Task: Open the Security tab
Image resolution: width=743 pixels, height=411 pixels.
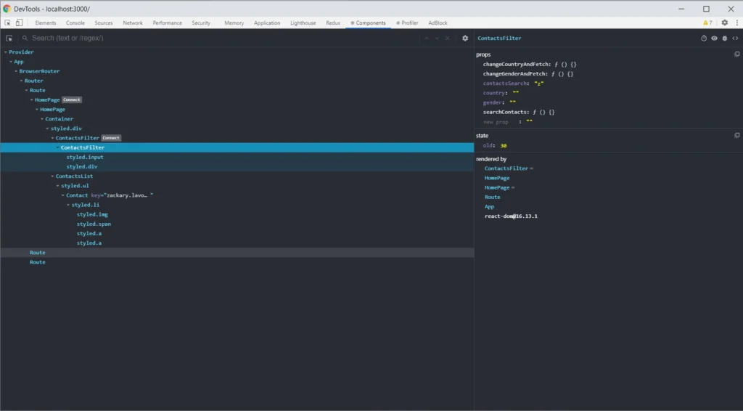Action: tap(201, 23)
